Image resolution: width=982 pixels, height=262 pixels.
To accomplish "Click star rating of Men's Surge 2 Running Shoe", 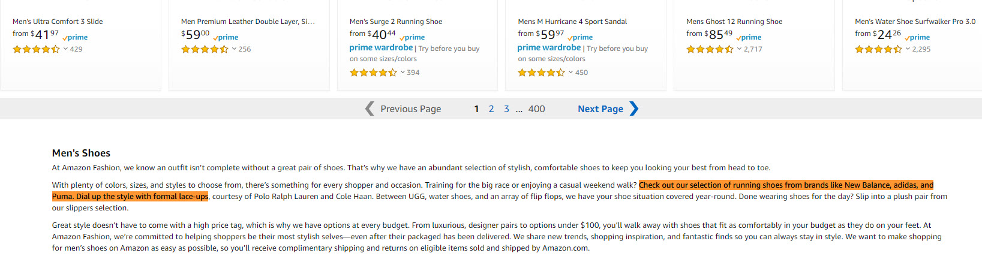I will (373, 73).
